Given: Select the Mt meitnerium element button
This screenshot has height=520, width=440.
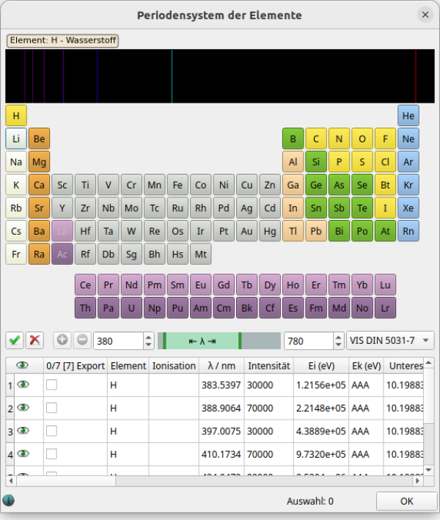Looking at the screenshot, I should 201,254.
